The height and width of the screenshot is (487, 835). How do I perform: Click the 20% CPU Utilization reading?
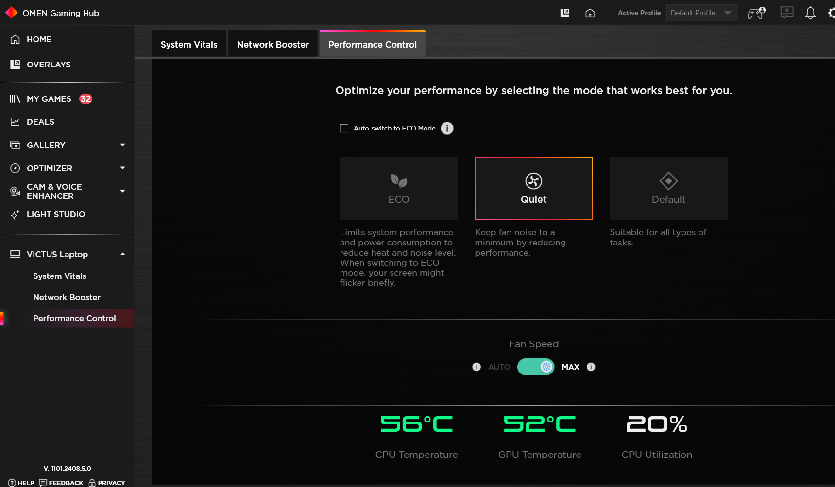pos(657,424)
